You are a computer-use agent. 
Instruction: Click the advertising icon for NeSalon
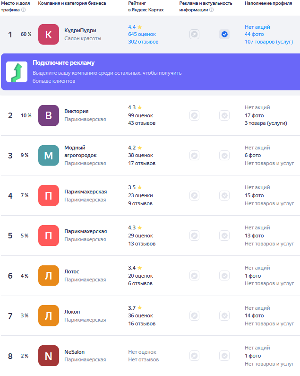click(194, 356)
